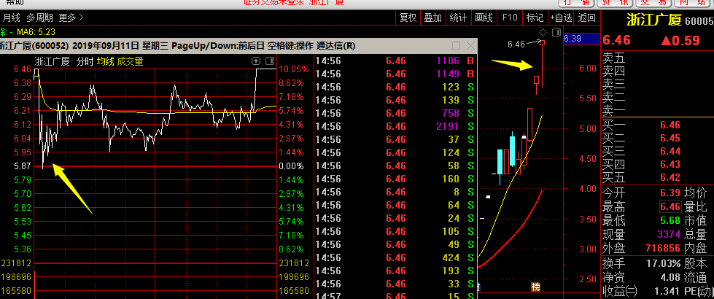Screen dimensions: 714x299
Task: Click the 买五 bid row at 6.42
Action: pyautogui.click(x=658, y=177)
